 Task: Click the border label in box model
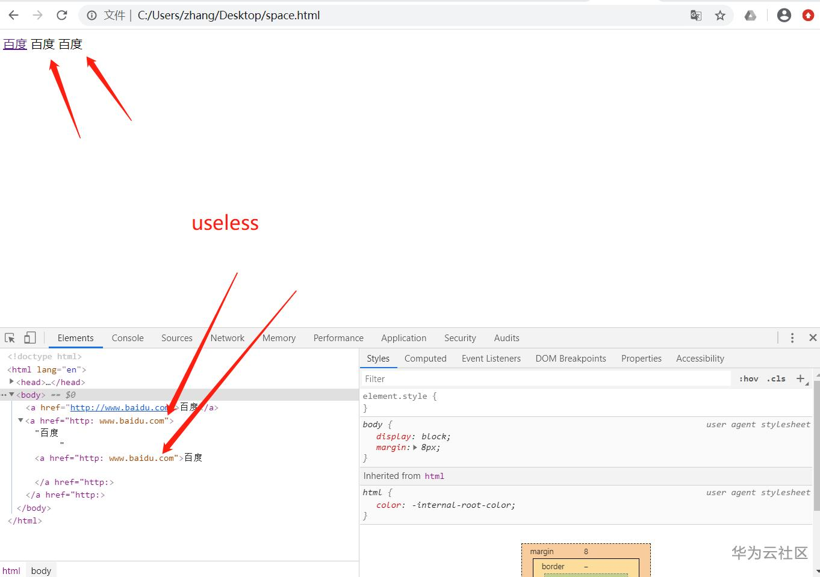pos(553,567)
